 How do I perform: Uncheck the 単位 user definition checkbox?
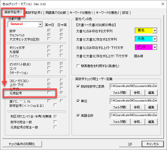(78, 101)
